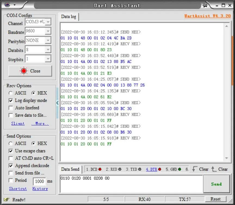Click the period 1000 ms input field

pyautogui.click(x=39, y=181)
